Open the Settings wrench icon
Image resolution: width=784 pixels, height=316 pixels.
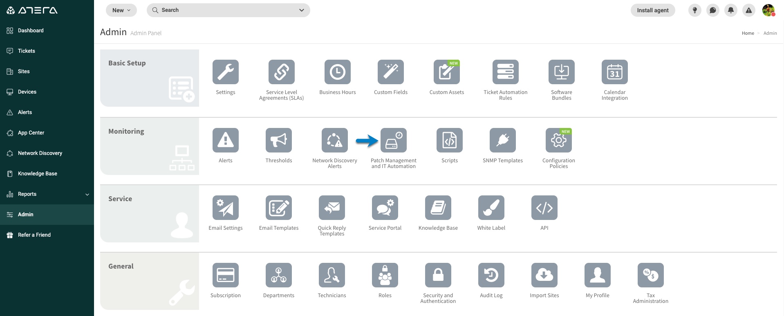pyautogui.click(x=226, y=72)
